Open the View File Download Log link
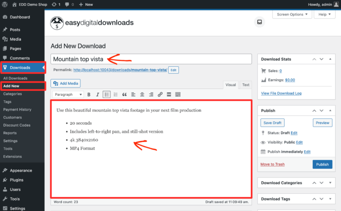This screenshot has width=341, height=211. pyautogui.click(x=281, y=93)
